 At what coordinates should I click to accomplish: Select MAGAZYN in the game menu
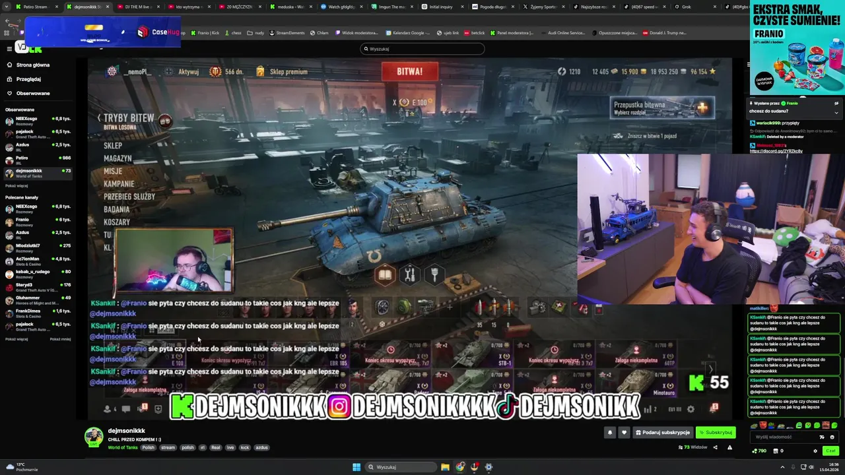[x=118, y=158]
